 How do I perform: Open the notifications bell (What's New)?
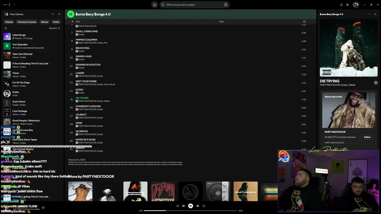coord(341,5)
